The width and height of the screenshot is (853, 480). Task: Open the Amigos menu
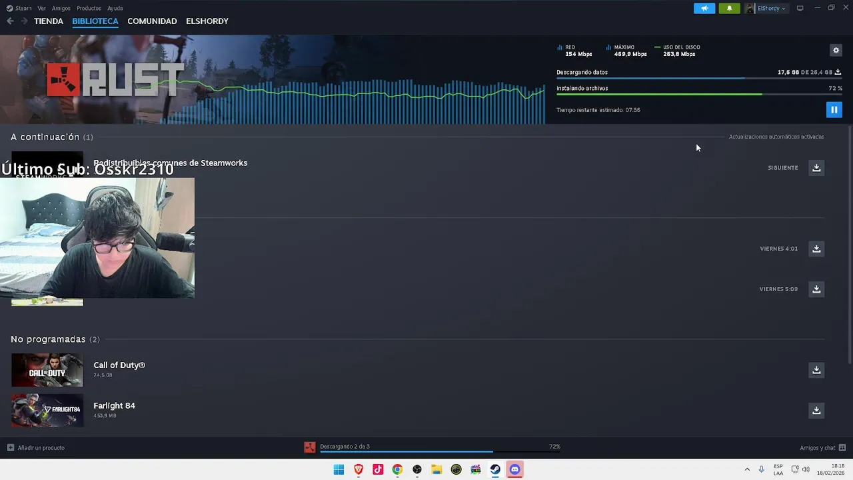click(61, 8)
